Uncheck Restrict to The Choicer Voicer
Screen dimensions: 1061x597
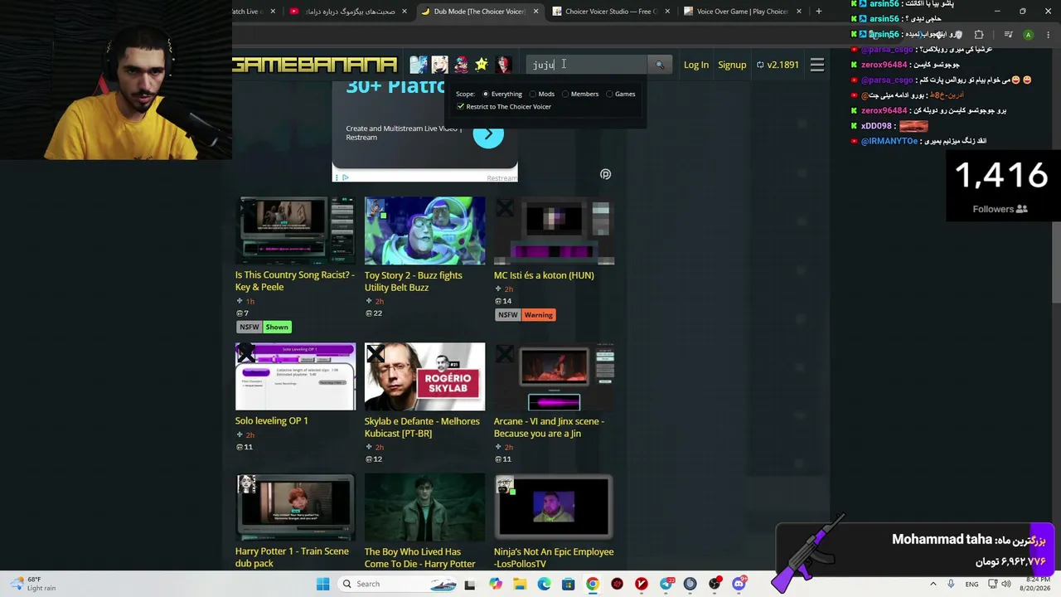click(461, 107)
